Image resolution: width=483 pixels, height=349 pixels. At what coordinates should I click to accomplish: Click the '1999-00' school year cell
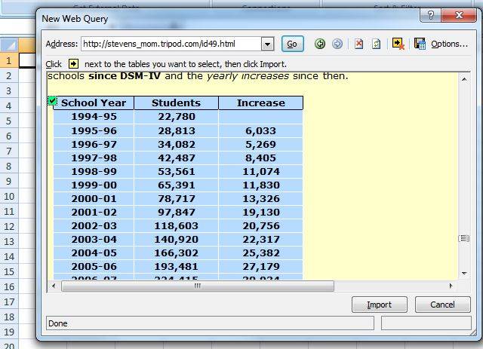tap(94, 185)
